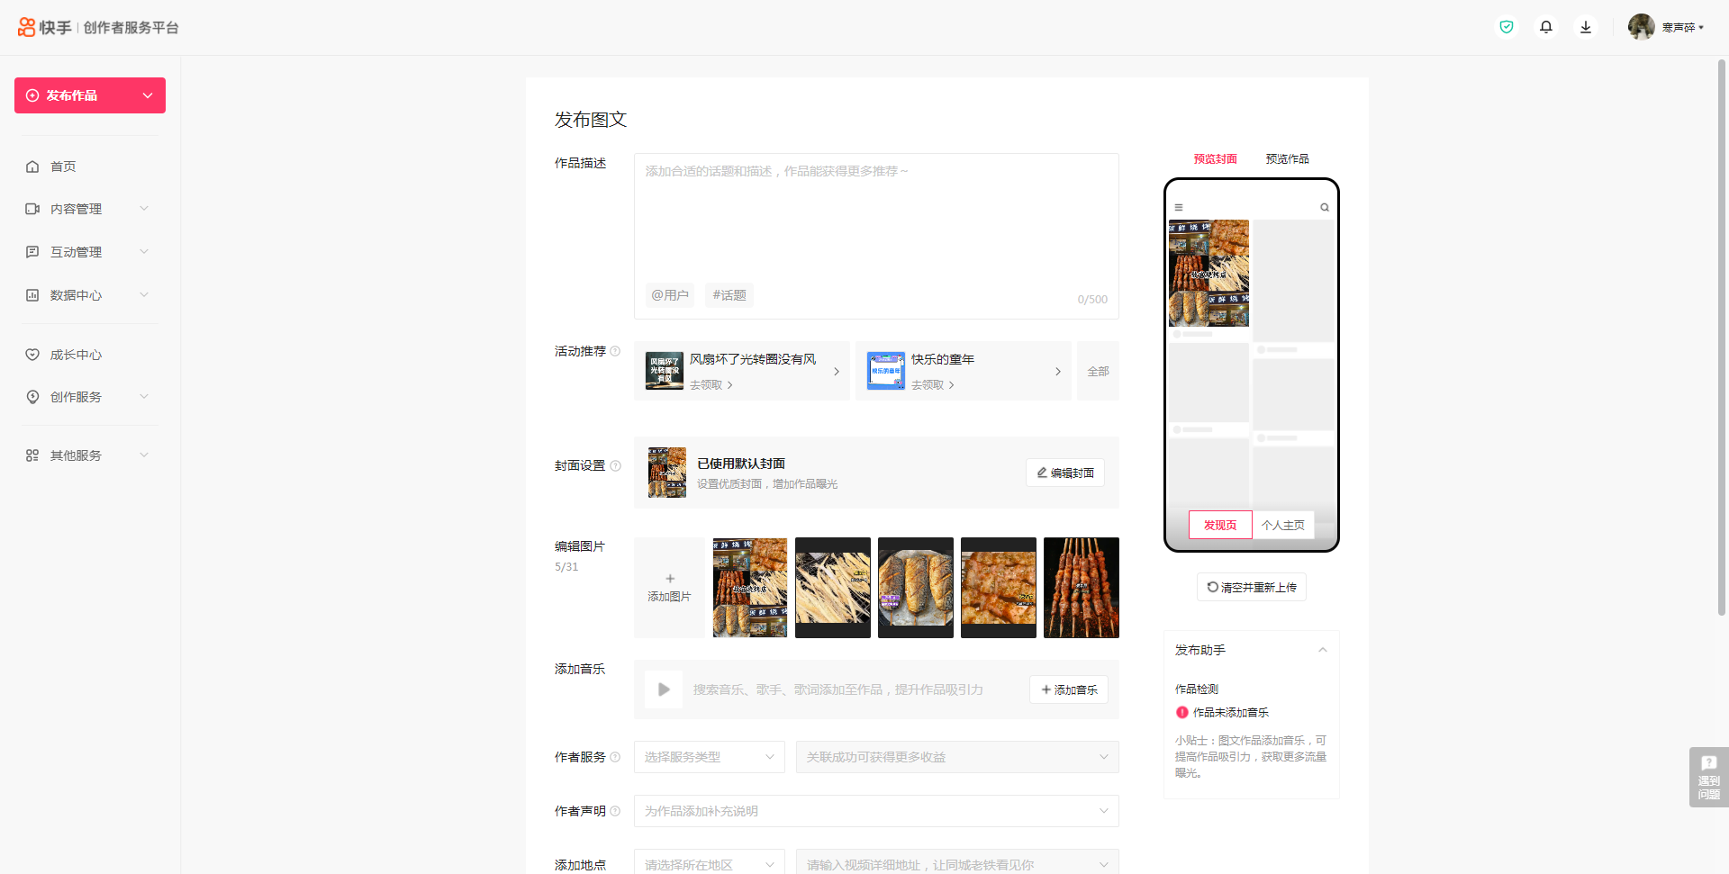Open the 作者声明 dropdown
The image size is (1729, 874).
875,811
